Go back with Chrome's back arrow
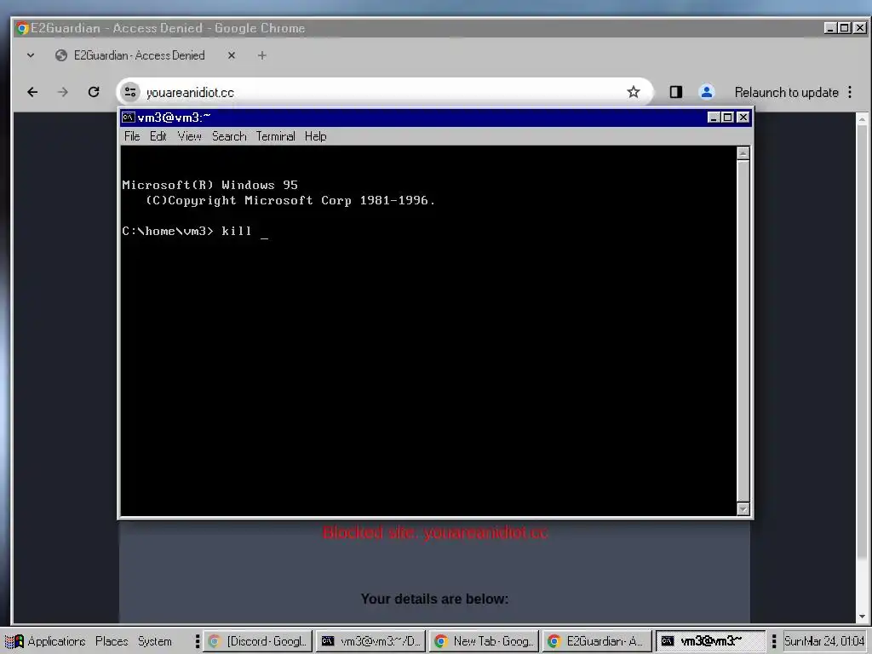Image resolution: width=872 pixels, height=654 pixels. [x=32, y=92]
